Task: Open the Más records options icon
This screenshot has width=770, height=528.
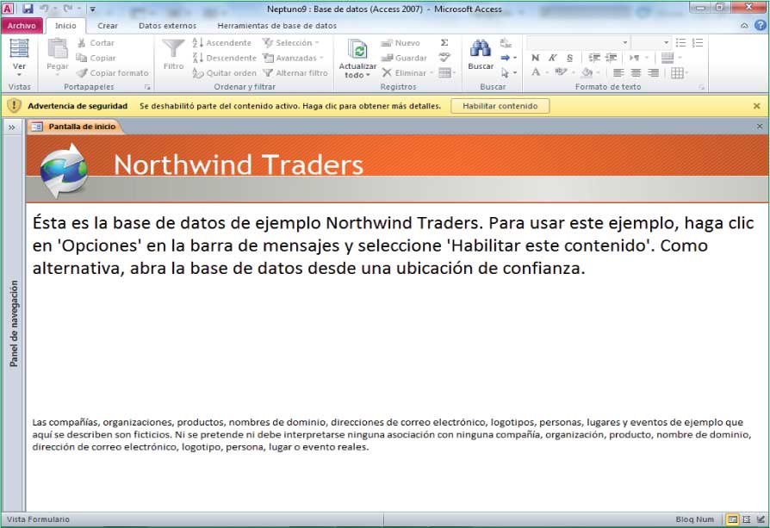Action: pyautogui.click(x=446, y=72)
